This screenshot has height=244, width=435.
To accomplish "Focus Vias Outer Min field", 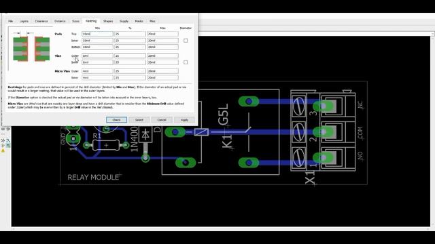I will click(97, 56).
